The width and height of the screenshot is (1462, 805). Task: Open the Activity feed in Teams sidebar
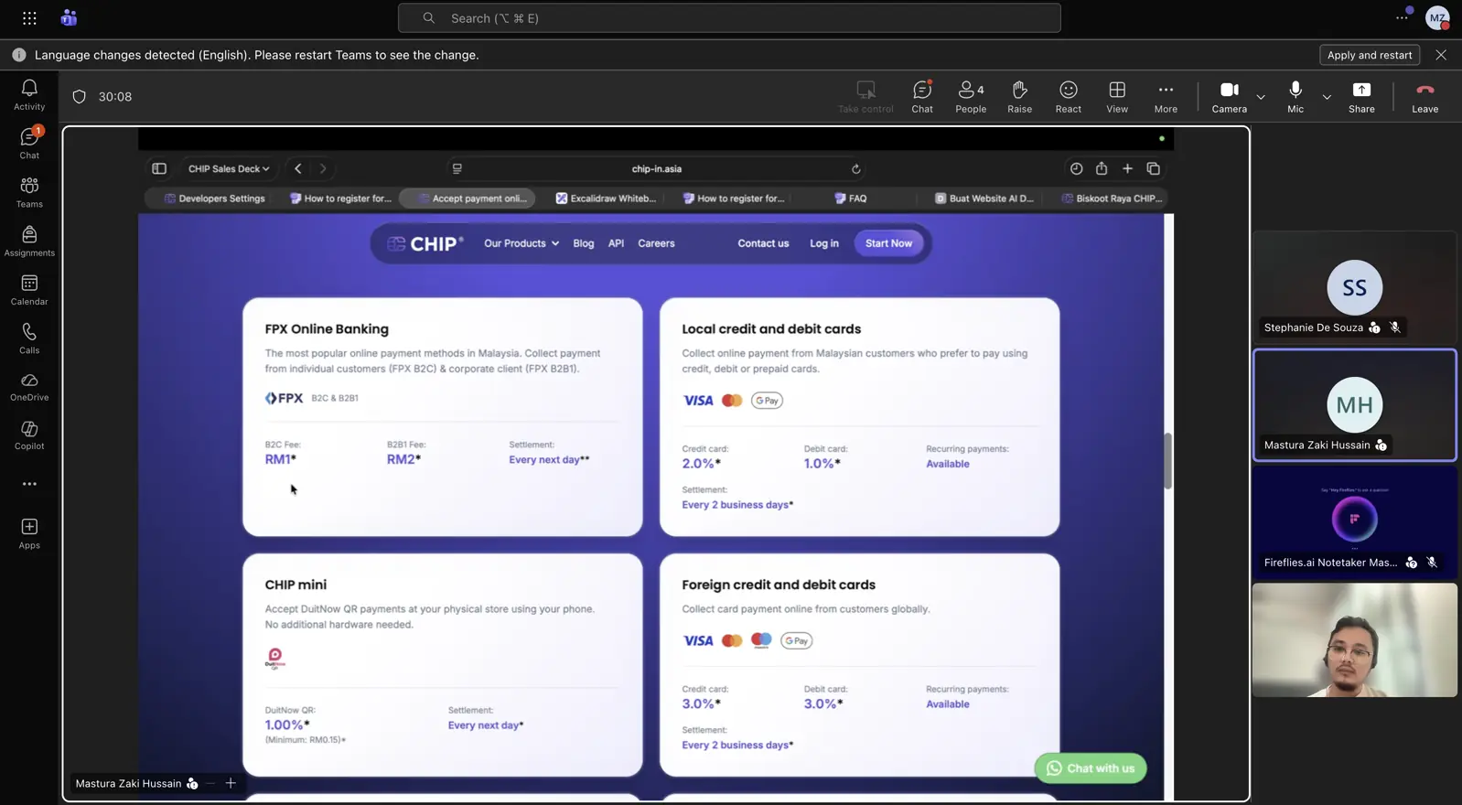click(x=29, y=94)
